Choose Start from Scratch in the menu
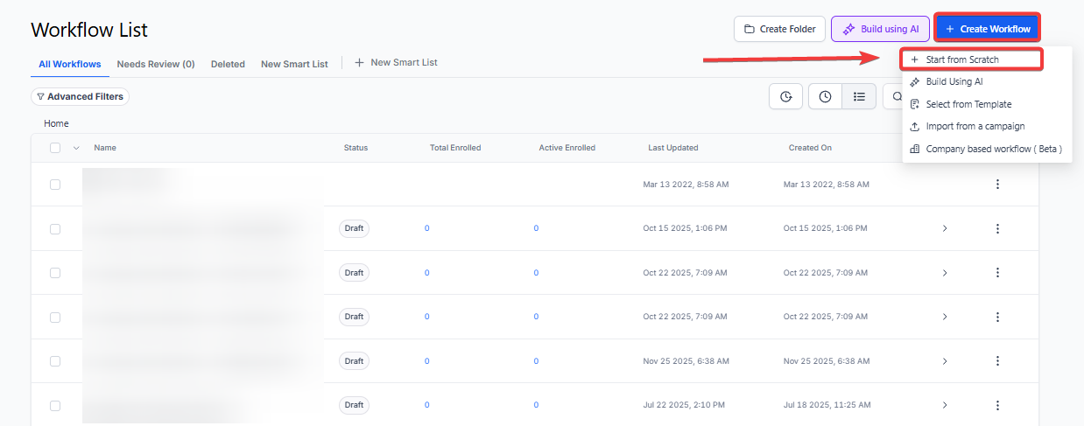Screen dimensions: 1084x426 (x=961, y=59)
